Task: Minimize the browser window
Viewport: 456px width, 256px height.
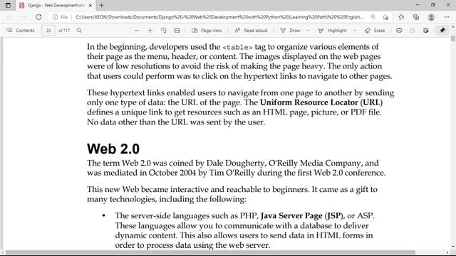Action: [418, 5]
